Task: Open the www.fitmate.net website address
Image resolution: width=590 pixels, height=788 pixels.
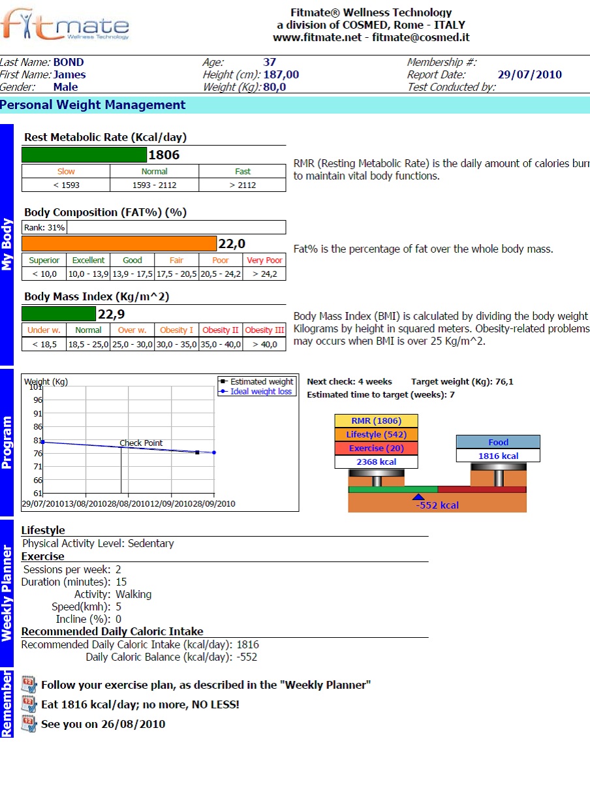Action: (317, 38)
